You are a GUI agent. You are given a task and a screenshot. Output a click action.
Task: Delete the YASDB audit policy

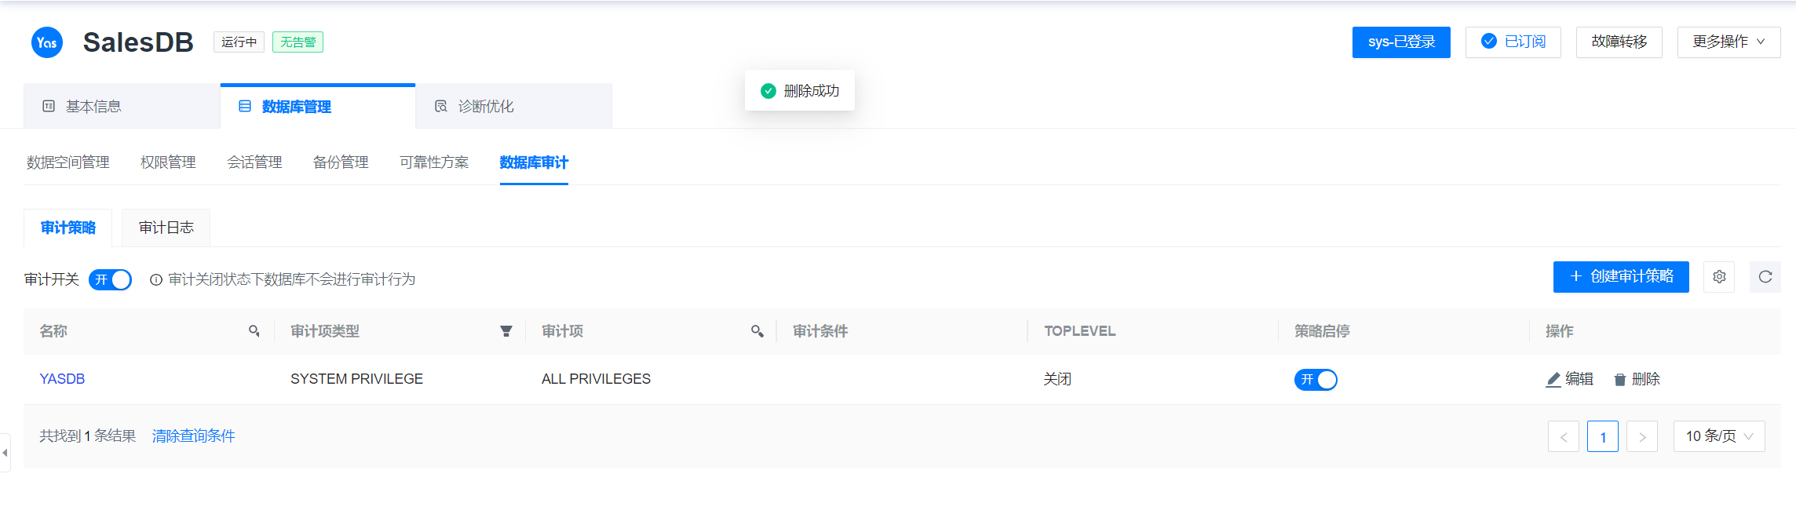pos(1637,379)
